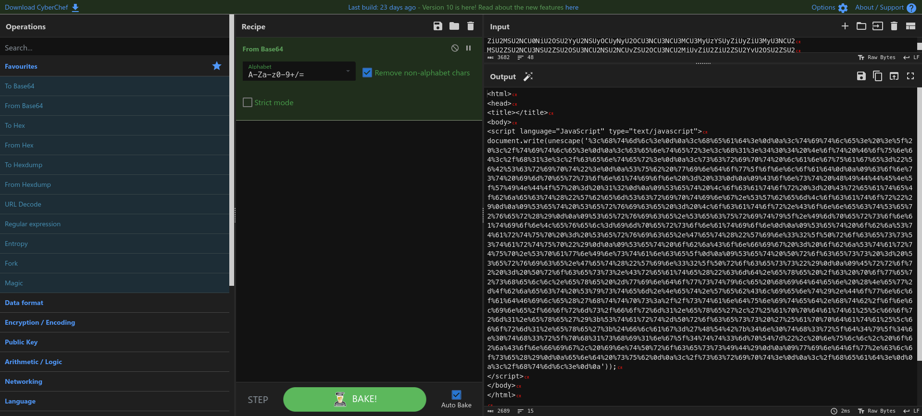
Task: Open About / Support help icon
Action: point(911,8)
